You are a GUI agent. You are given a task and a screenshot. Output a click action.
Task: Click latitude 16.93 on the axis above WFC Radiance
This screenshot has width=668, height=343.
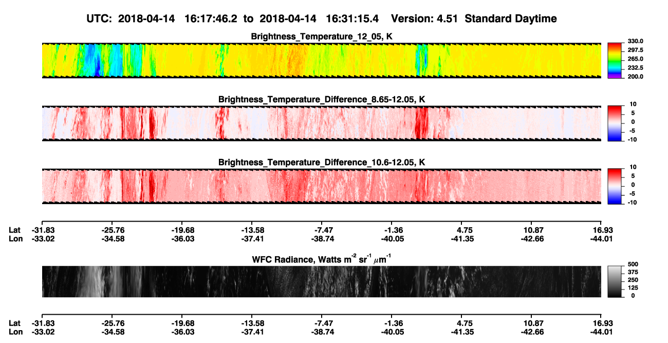(601, 230)
